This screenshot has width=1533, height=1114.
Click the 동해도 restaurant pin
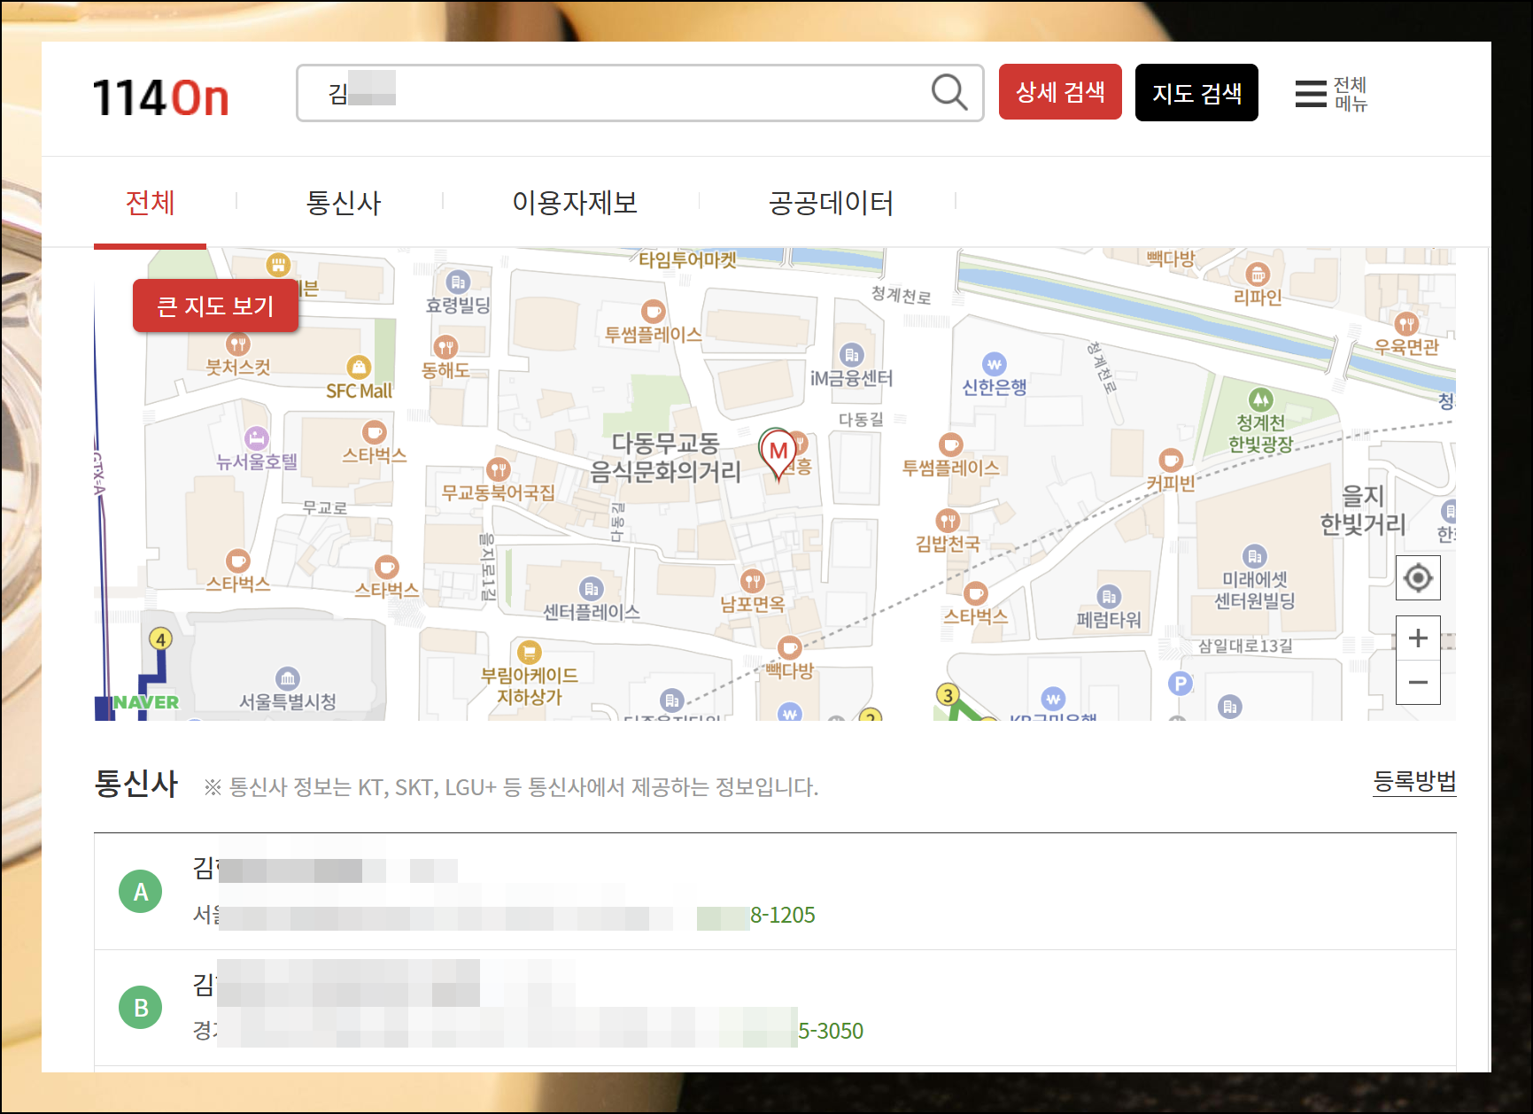445,347
